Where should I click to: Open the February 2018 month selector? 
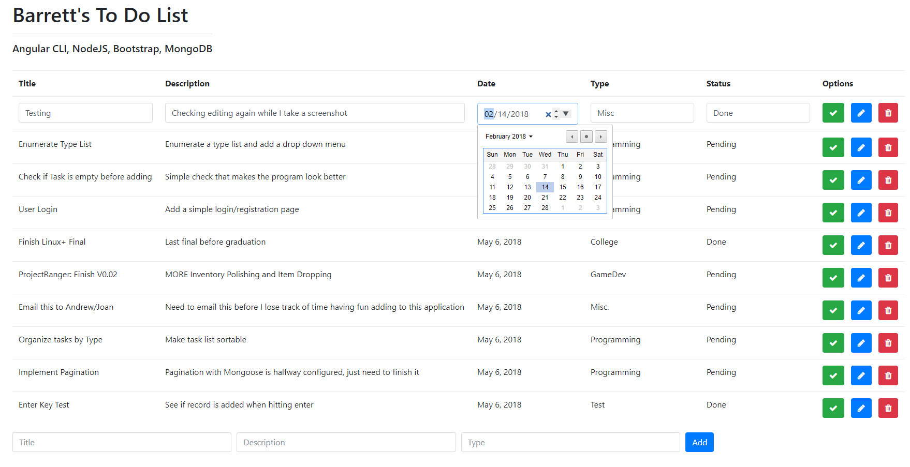point(509,137)
